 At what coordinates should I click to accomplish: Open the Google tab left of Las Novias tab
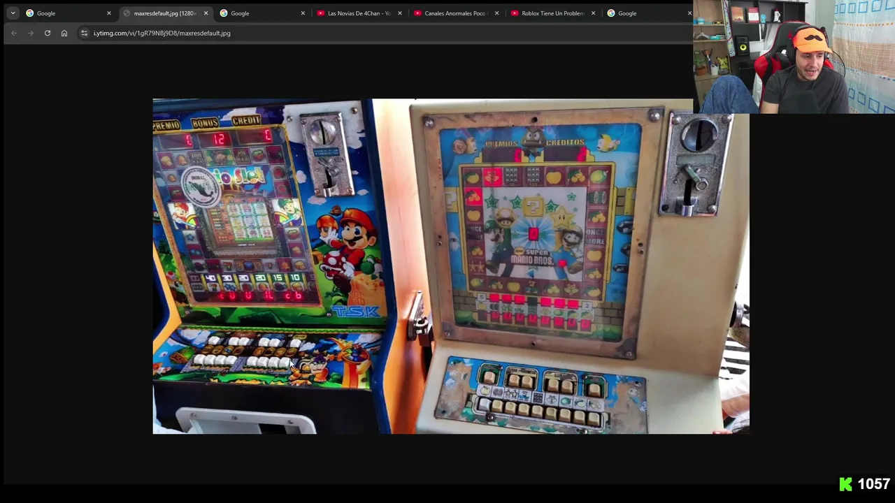coord(262,13)
